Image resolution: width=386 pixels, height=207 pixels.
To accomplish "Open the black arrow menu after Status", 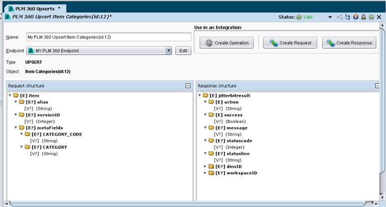I will (330, 17).
